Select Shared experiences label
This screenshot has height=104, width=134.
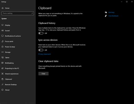12,74
